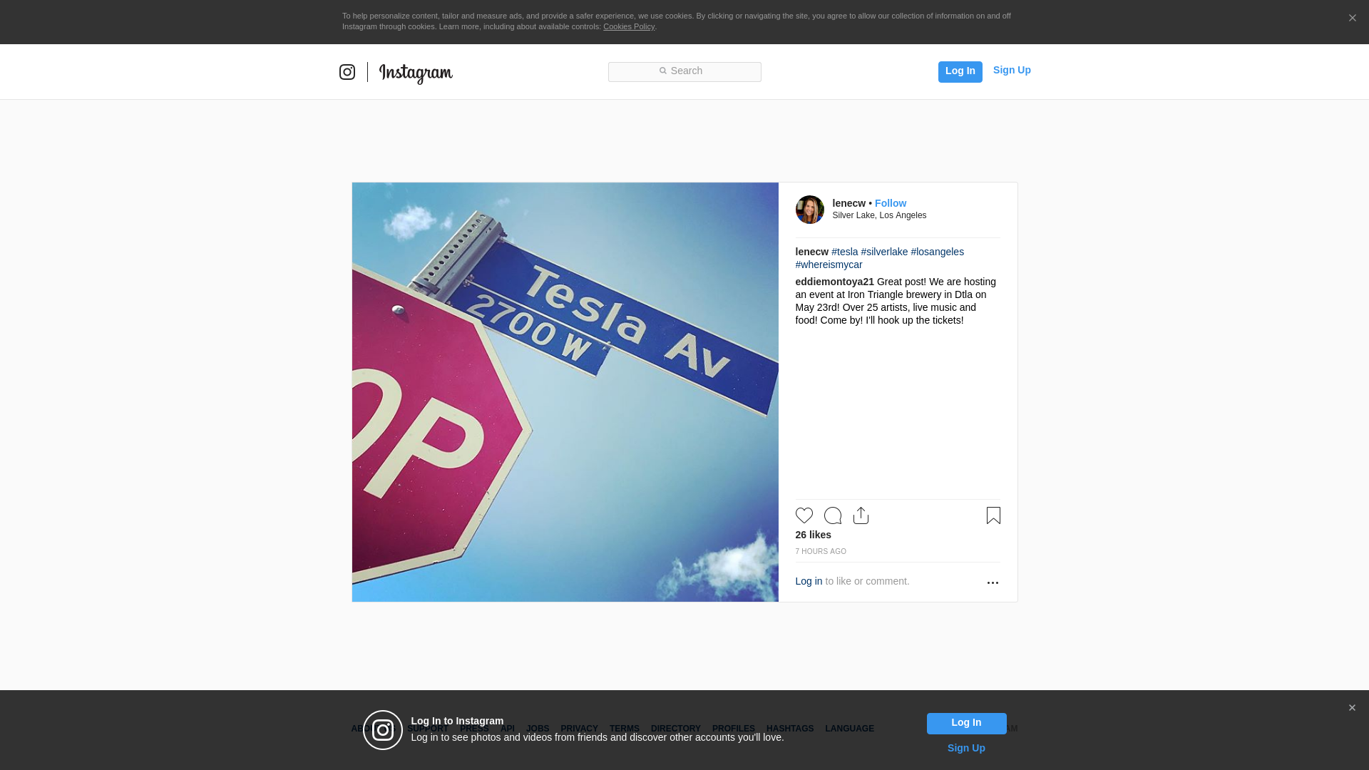This screenshot has height=770, width=1369.
Task: Follow the lenecw account
Action: [x=891, y=203]
